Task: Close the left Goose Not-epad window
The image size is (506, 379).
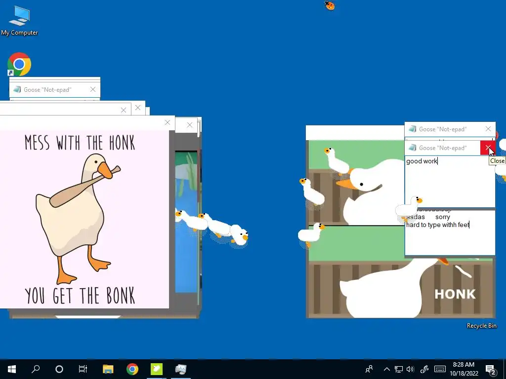Action: (92, 89)
